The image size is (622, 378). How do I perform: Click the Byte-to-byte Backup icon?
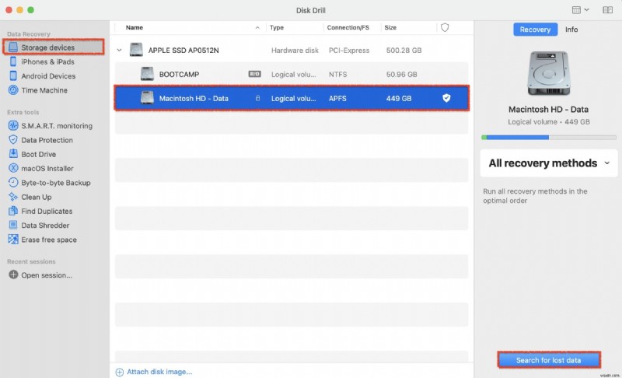coord(13,183)
